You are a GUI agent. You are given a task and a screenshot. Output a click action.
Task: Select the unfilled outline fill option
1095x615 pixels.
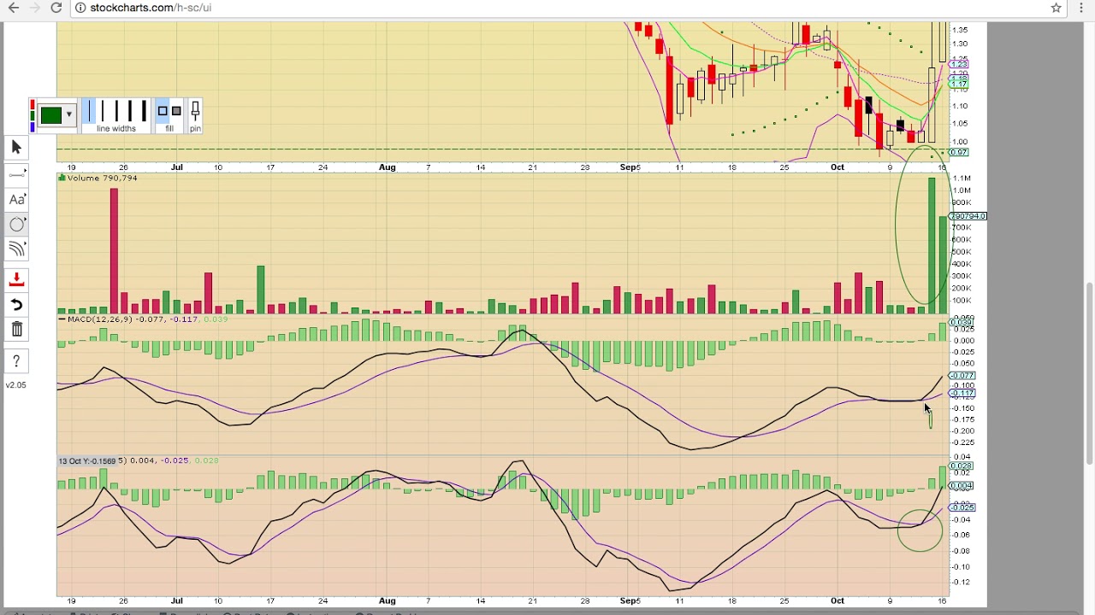coord(163,111)
